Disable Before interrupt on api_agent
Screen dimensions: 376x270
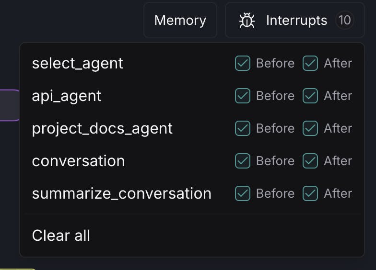click(243, 96)
